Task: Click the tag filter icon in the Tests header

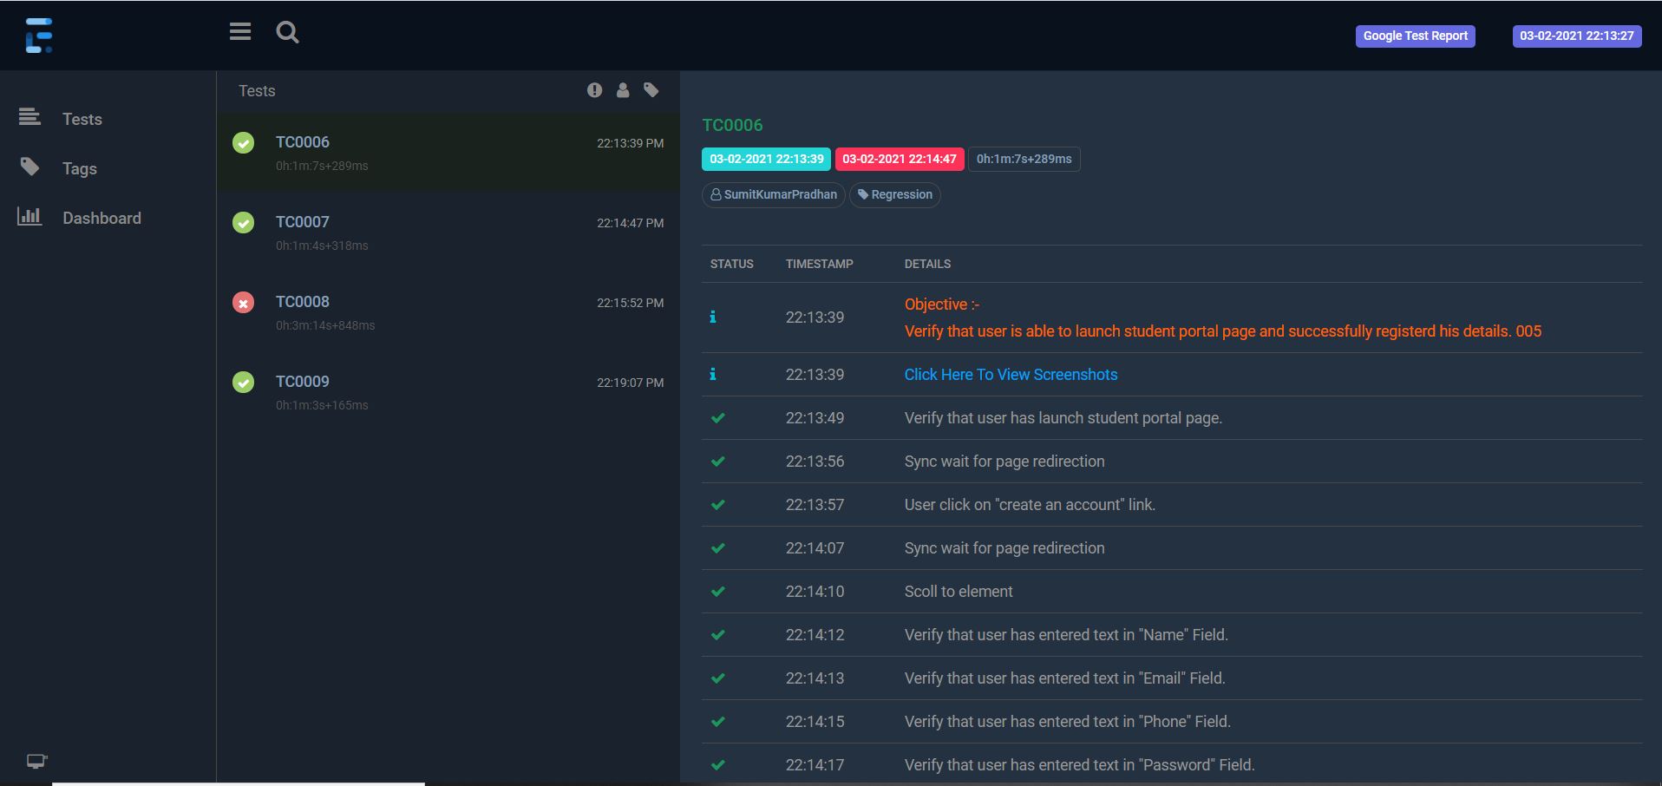Action: 651,89
